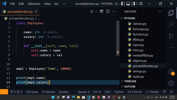Open Chrome from taskbar
177x100 pixels.
[119, 97]
